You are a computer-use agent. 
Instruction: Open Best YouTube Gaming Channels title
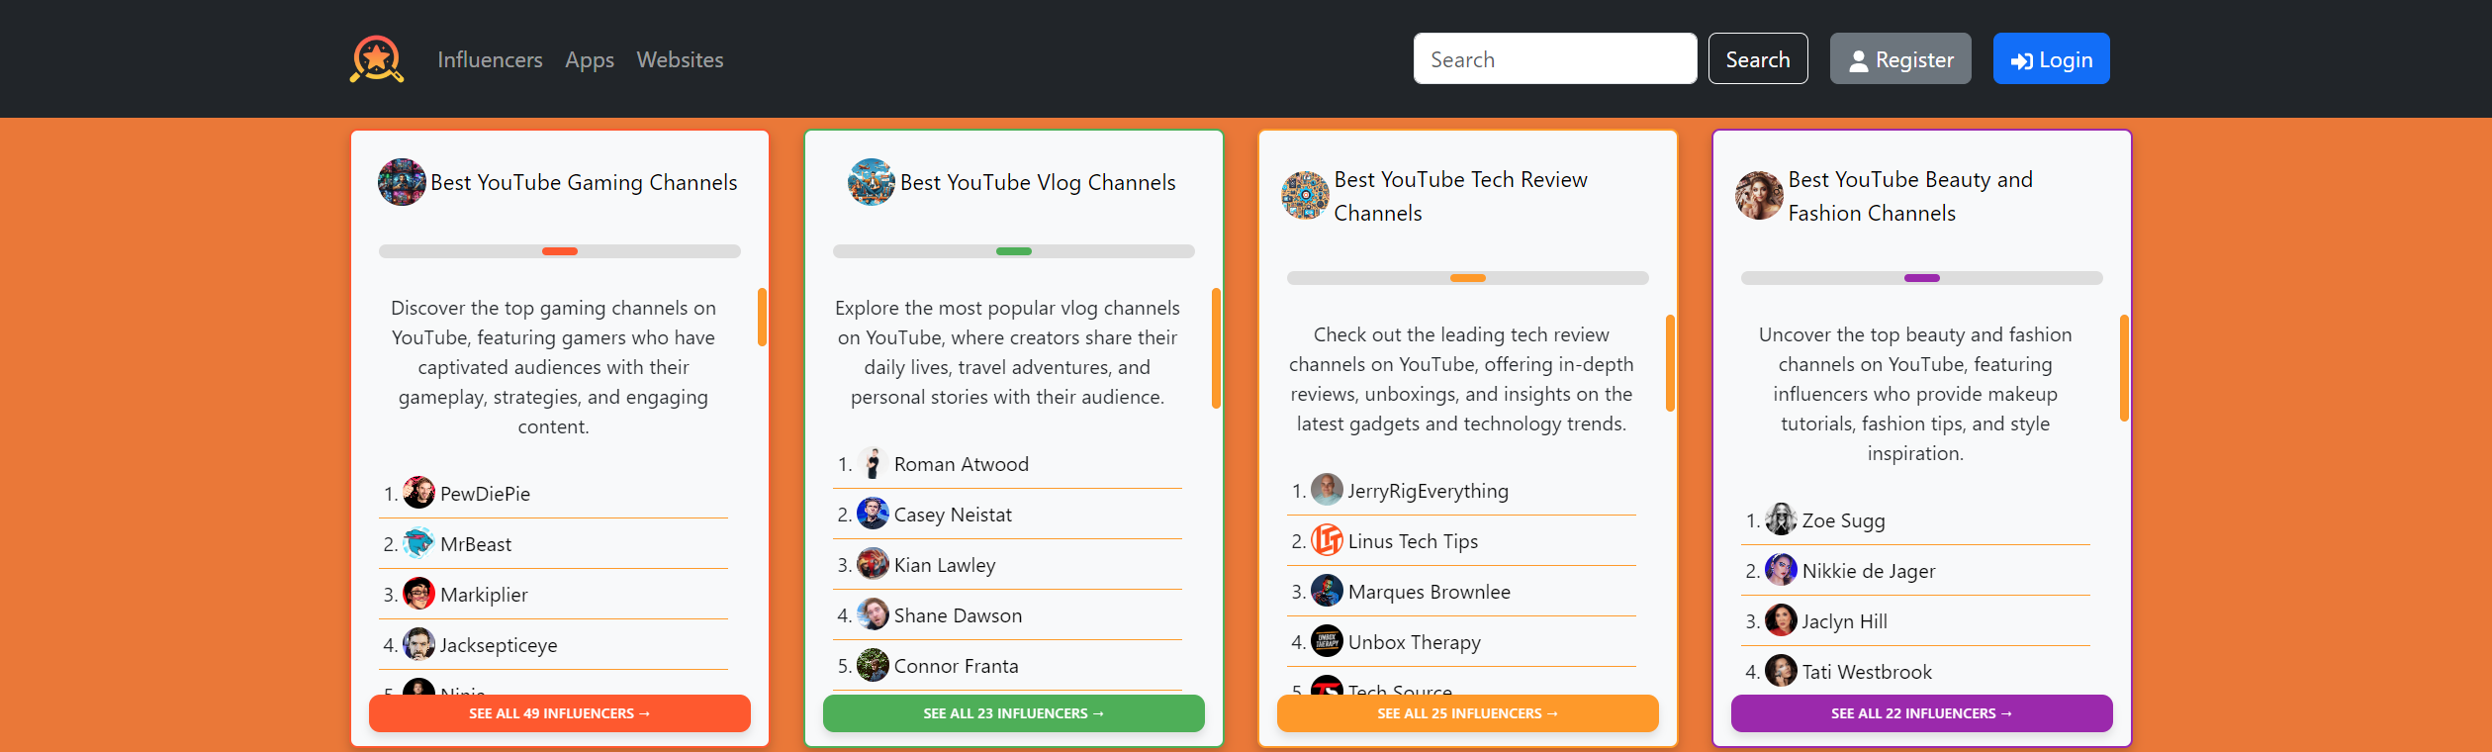tap(584, 182)
